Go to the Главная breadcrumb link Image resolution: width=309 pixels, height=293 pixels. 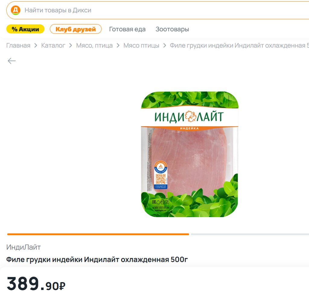tap(18, 46)
